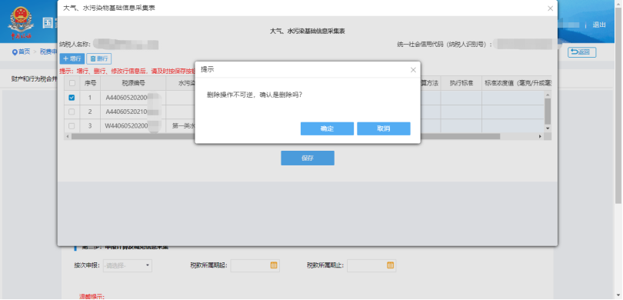
Task: Click the national tax emblem logo
Action: (x=21, y=22)
